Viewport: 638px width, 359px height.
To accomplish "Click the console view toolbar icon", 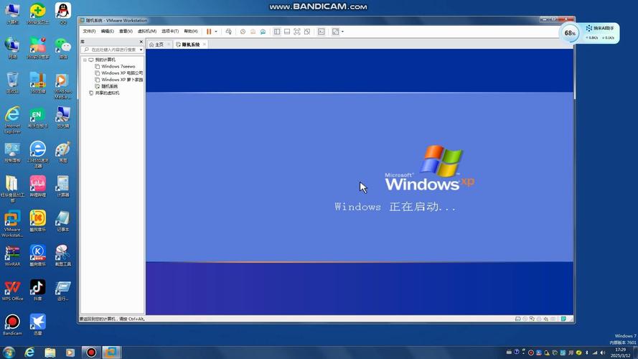I will pyautogui.click(x=321, y=32).
